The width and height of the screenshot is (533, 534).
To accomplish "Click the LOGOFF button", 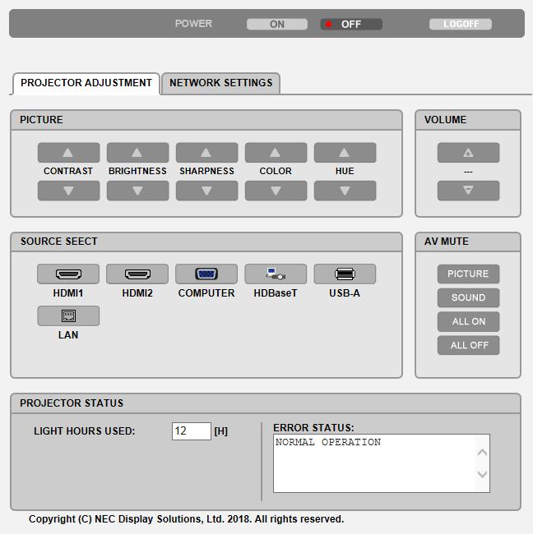I will click(x=461, y=24).
